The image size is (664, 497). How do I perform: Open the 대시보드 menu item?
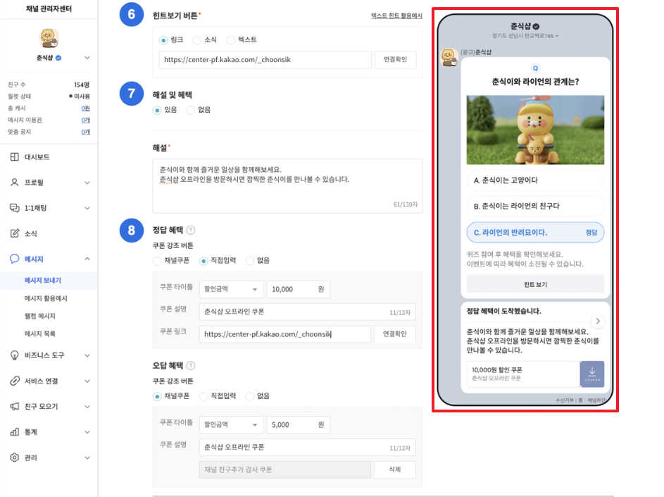pyautogui.click(x=37, y=157)
